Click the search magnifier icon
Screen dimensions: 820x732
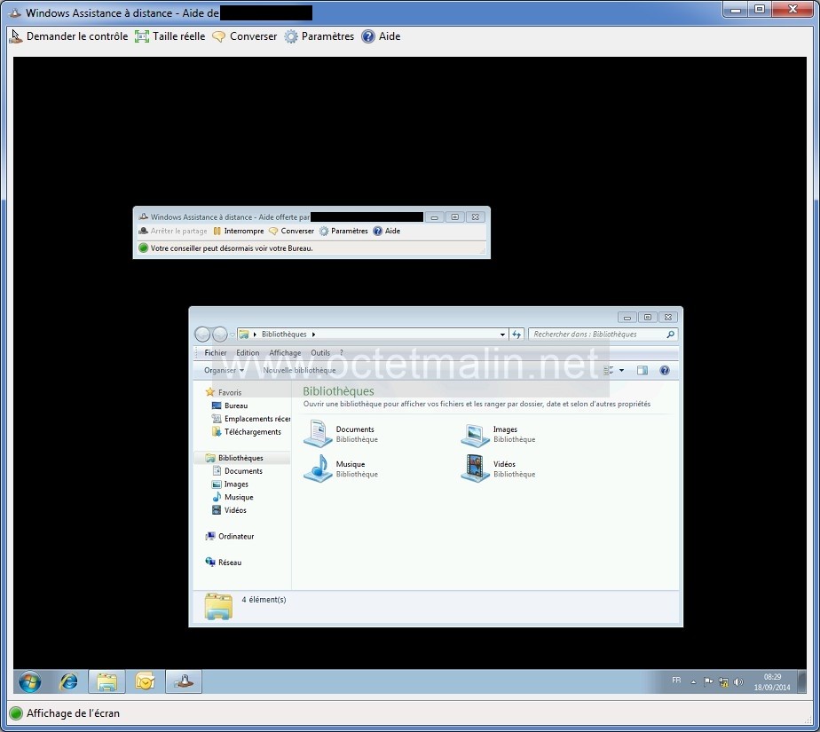click(670, 335)
